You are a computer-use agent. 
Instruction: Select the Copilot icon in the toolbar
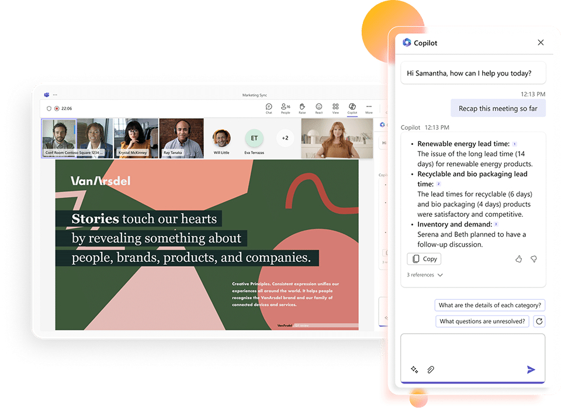click(352, 107)
